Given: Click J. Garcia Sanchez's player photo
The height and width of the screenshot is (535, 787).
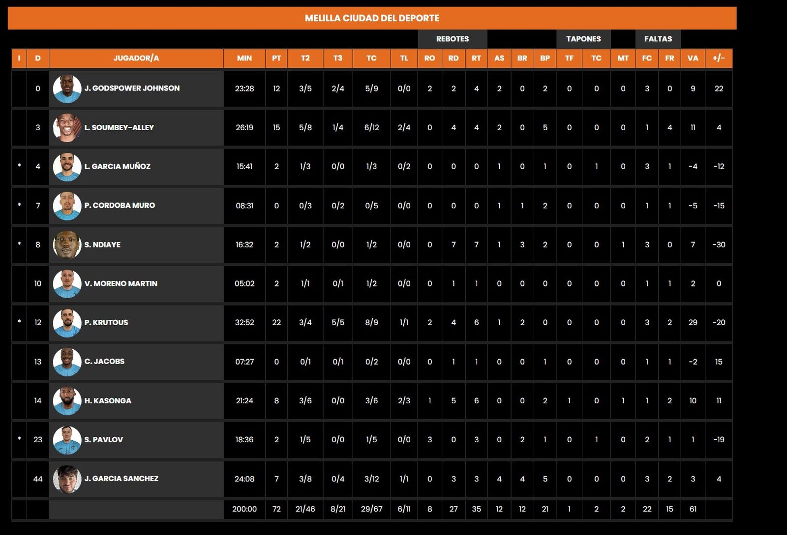Looking at the screenshot, I should (67, 479).
